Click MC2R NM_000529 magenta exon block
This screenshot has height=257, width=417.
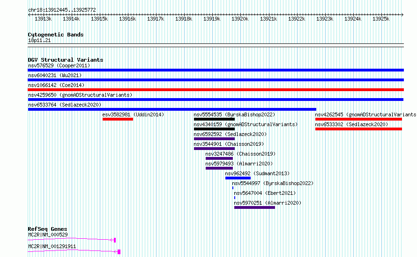[x=115, y=240]
